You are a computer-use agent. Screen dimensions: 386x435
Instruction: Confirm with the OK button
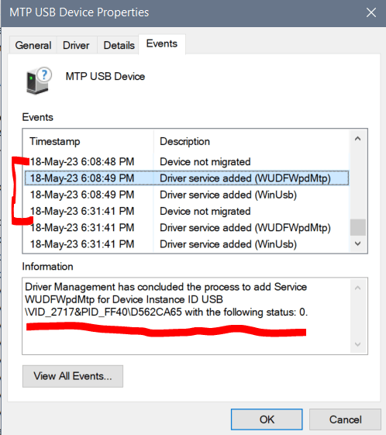[267, 419]
